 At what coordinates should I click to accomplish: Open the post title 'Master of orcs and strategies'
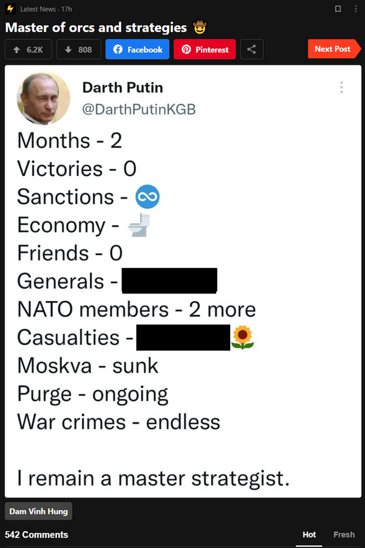coord(96,26)
